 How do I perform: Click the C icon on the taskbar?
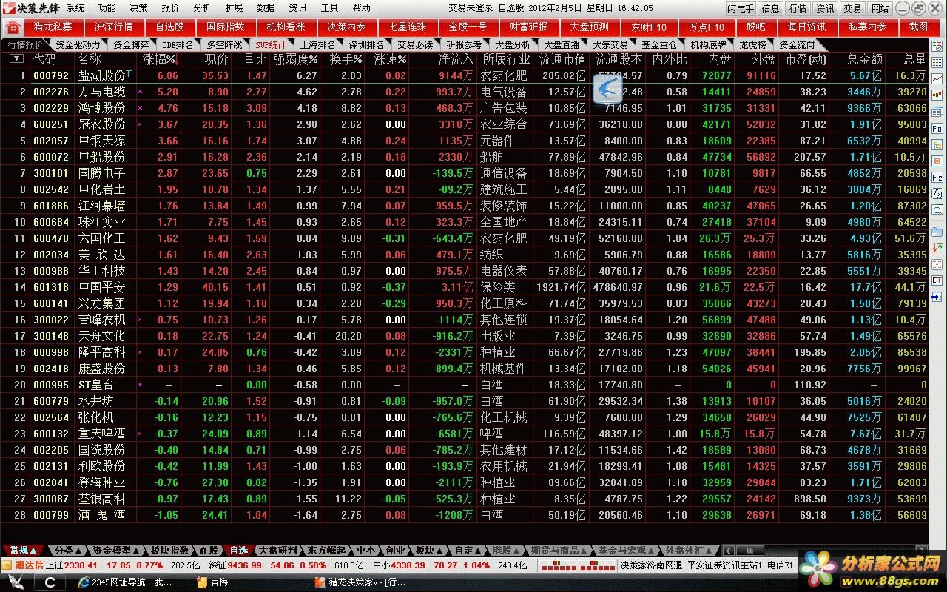click(50, 582)
